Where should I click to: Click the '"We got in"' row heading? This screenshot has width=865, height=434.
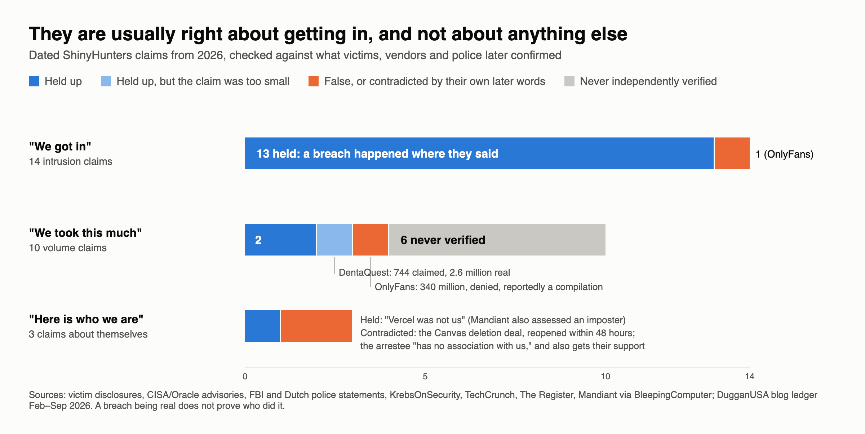[60, 146]
